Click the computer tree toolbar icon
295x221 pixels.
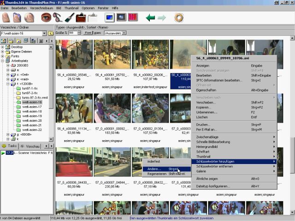(26, 41)
